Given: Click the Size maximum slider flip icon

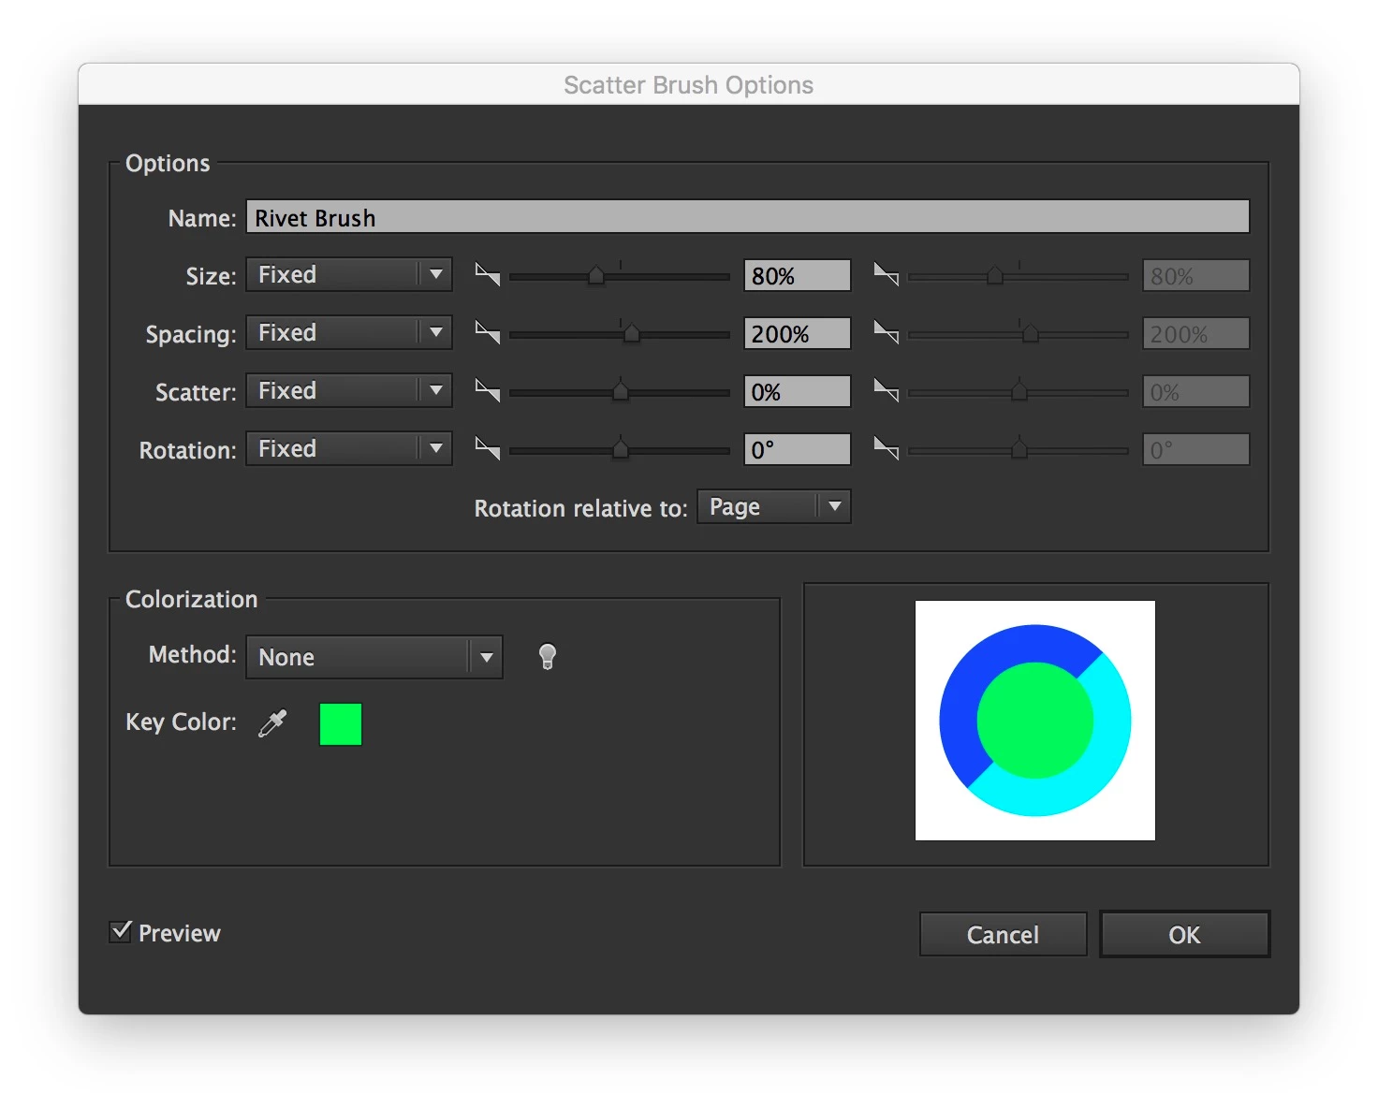Looking at the screenshot, I should coord(887,274).
